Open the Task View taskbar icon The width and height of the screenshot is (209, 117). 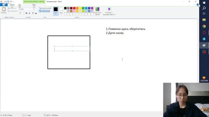pyautogui.click(x=204, y=14)
